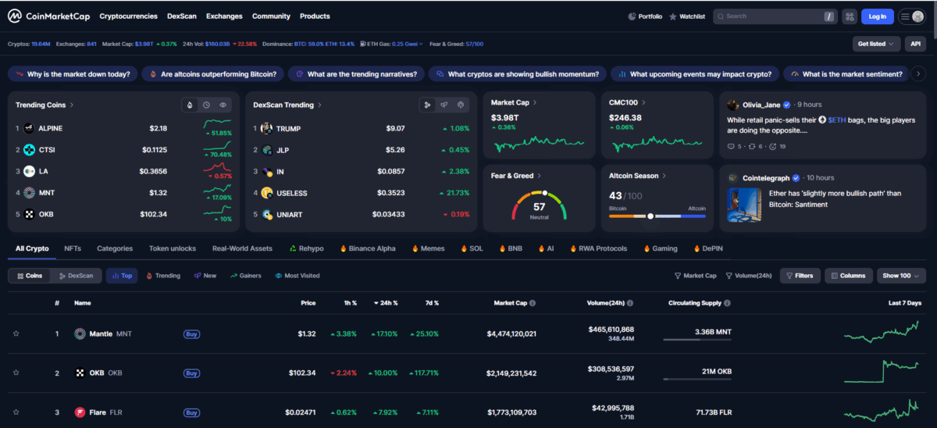Open the Columns button
This screenshot has width=937, height=428.
point(848,276)
